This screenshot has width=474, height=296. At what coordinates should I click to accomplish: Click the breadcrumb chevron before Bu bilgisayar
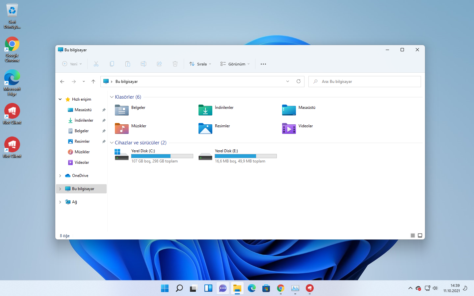tap(112, 82)
